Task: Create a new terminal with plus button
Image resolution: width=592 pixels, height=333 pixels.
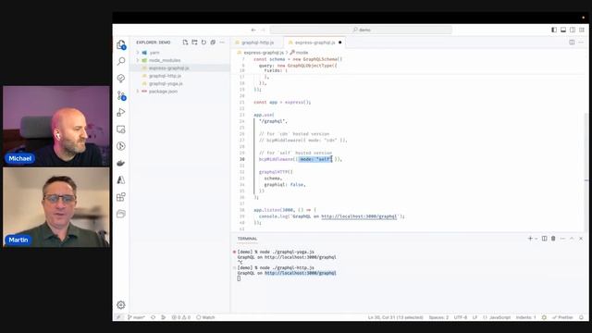Action: 530,239
